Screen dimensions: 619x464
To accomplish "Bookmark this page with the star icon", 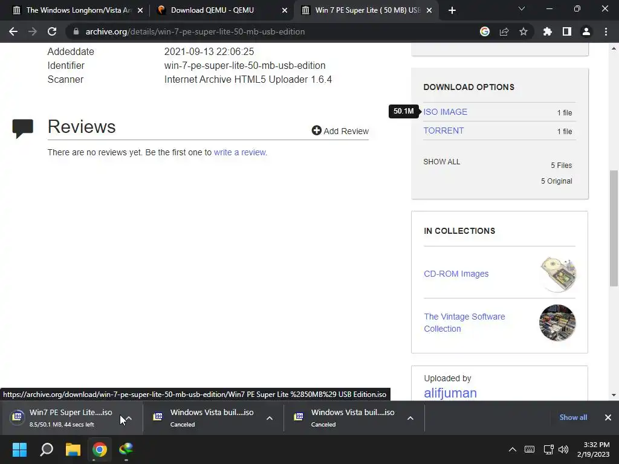I will tap(523, 31).
